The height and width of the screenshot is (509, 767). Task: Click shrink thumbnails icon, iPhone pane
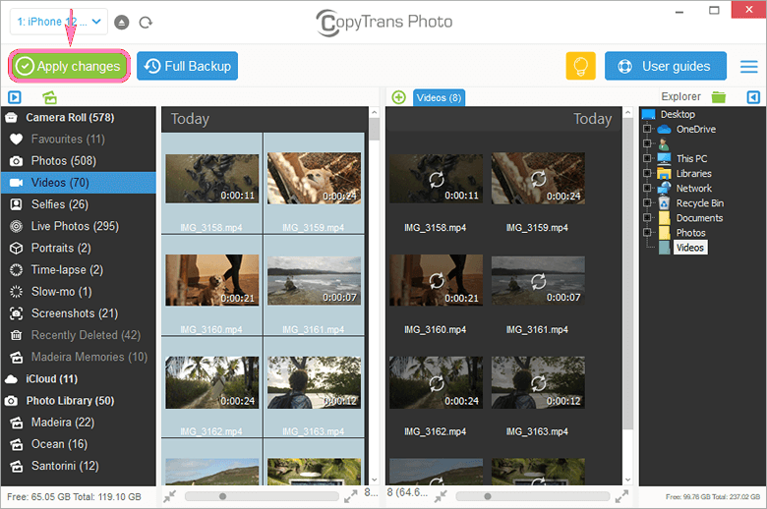170,497
